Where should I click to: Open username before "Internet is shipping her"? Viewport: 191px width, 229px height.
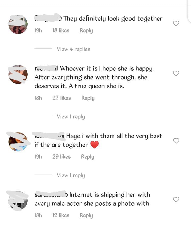tap(51, 195)
